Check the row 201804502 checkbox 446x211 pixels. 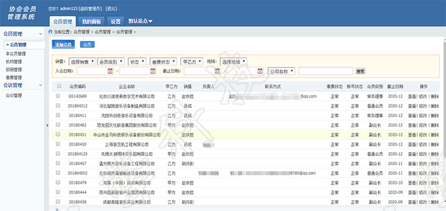pos(58,172)
